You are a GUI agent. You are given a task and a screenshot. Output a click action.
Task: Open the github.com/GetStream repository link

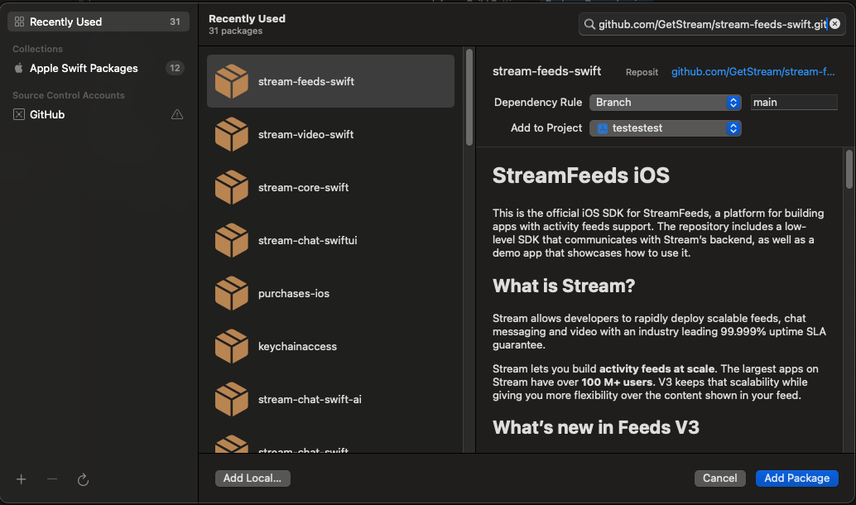(x=752, y=71)
